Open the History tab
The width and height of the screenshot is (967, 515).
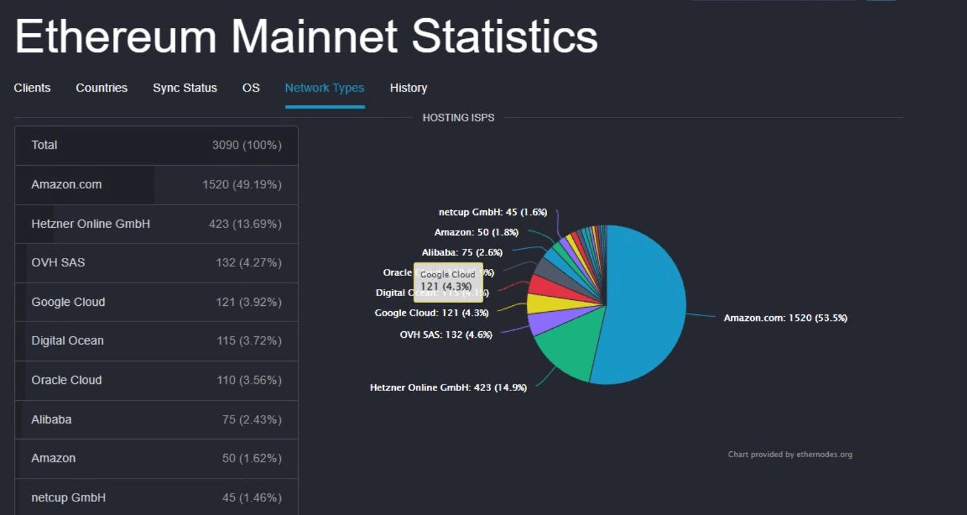[x=408, y=88]
